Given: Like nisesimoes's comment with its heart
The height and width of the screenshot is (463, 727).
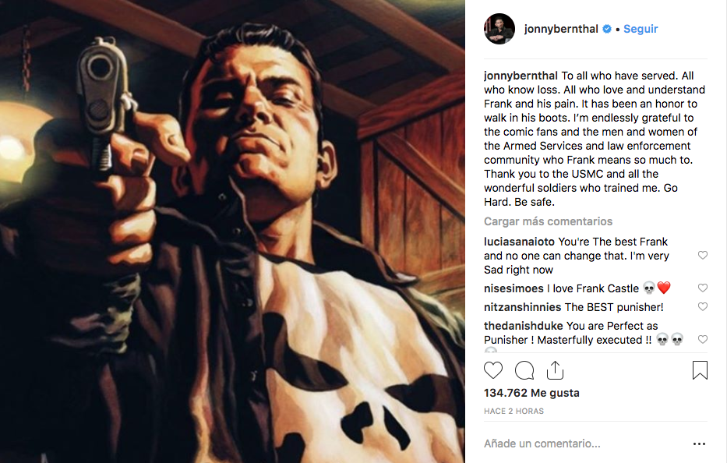Looking at the screenshot, I should tap(702, 288).
